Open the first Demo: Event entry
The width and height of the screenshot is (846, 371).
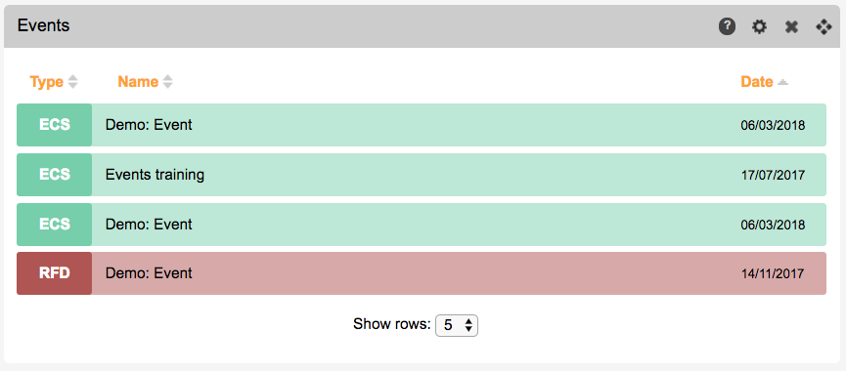click(x=422, y=125)
